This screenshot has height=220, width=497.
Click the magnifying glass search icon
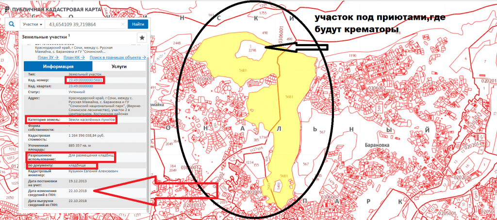11,24
